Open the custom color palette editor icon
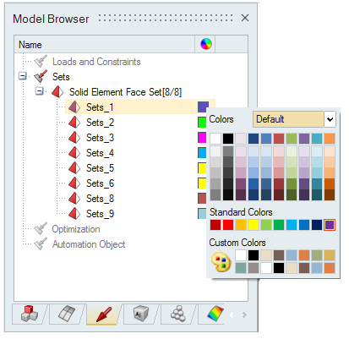Viewport: 349px width, 350px height. tap(221, 262)
